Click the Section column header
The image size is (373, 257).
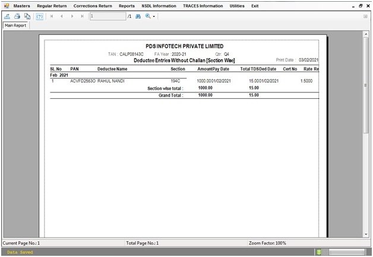point(178,69)
